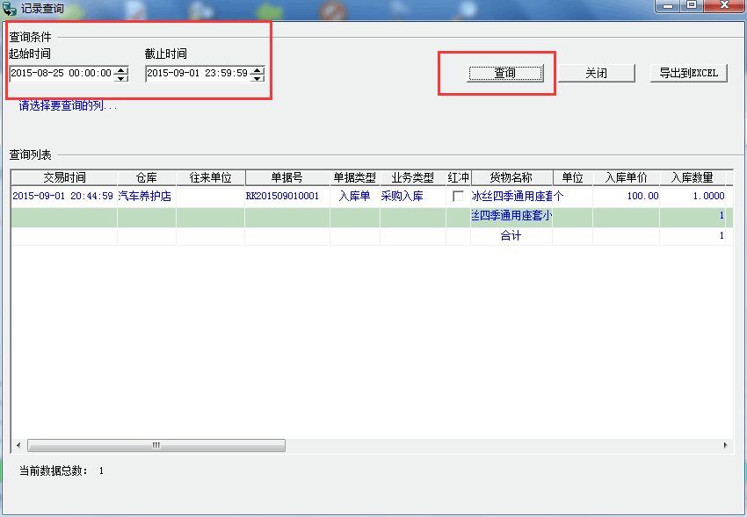Click the 单据号 column header
747x517 pixels.
[x=287, y=178]
